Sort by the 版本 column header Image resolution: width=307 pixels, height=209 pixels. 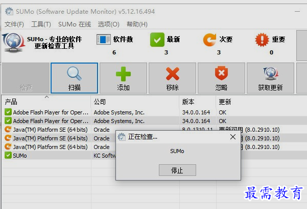198,102
